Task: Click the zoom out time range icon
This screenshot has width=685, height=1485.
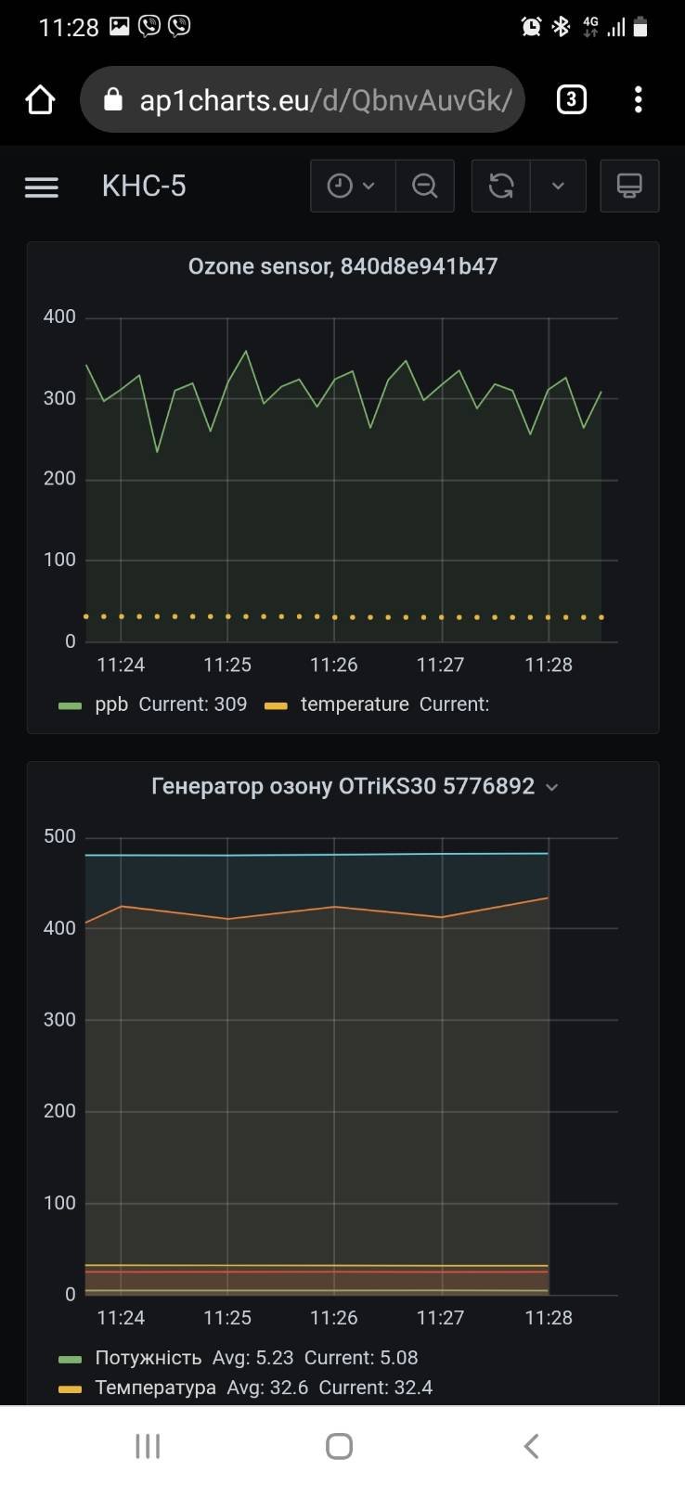Action: tap(425, 187)
